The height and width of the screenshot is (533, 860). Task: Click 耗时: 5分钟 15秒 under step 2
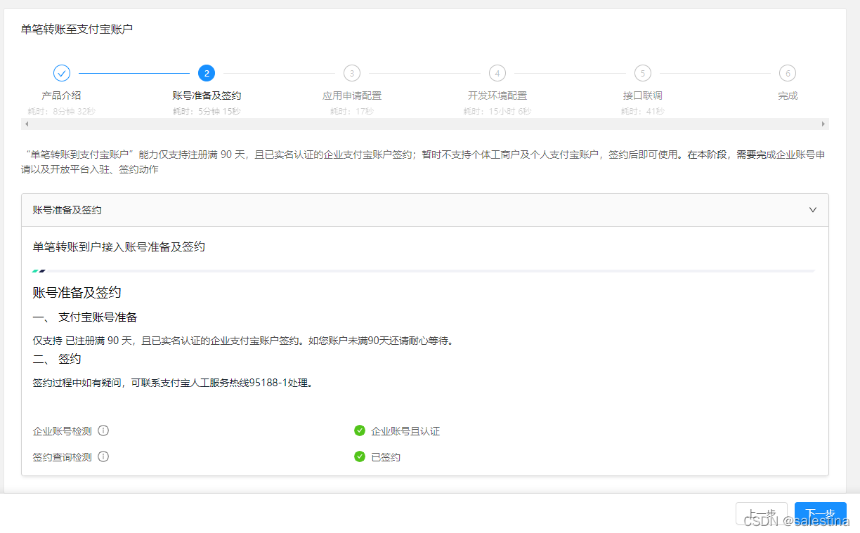[207, 111]
